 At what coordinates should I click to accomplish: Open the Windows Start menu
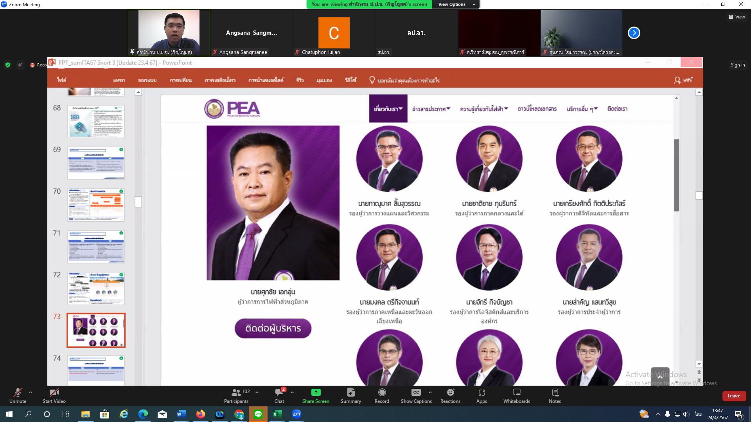click(9, 414)
